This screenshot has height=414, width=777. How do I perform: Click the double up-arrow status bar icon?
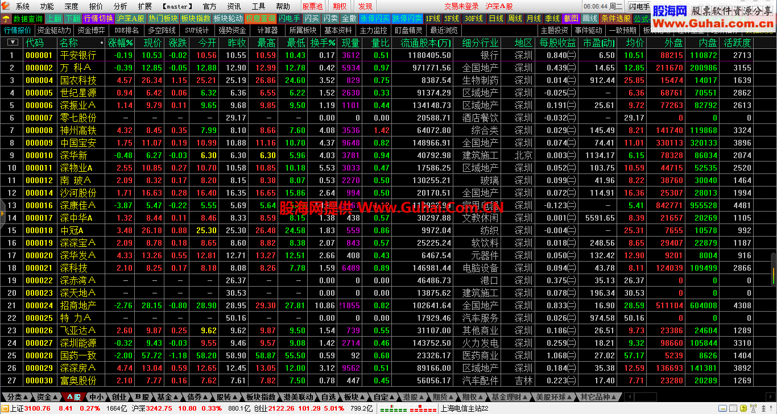[x=763, y=408]
